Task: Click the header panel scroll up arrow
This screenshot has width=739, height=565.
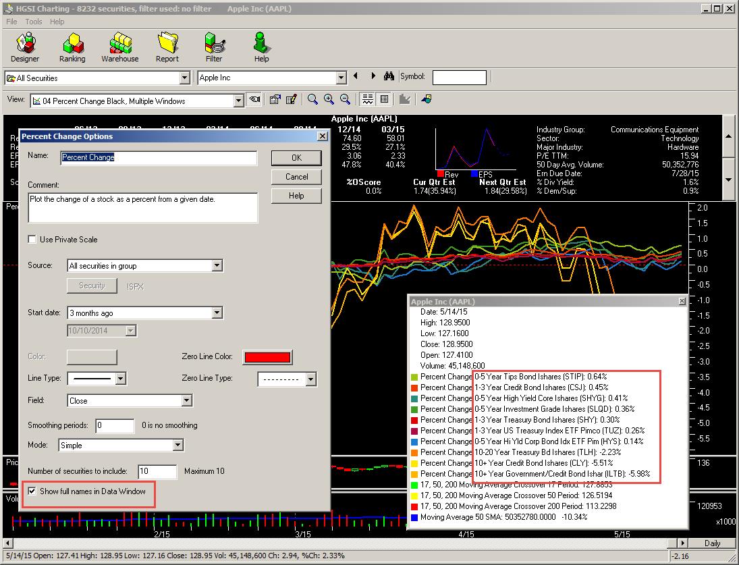Action: 729,136
